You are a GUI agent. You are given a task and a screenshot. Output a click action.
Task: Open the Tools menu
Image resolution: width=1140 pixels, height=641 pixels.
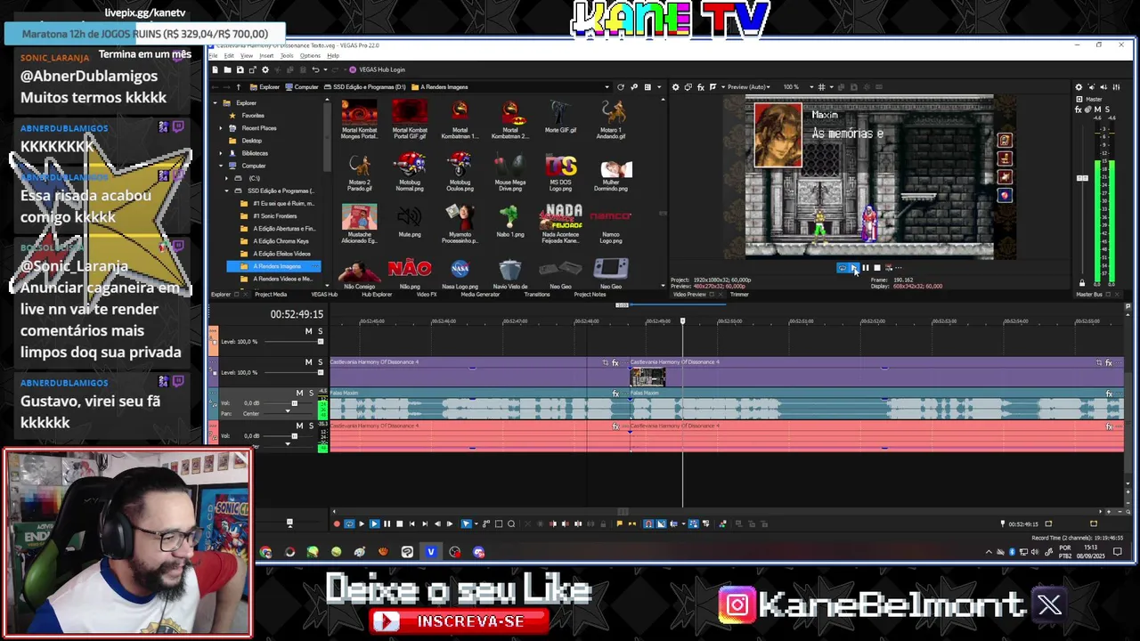[287, 55]
